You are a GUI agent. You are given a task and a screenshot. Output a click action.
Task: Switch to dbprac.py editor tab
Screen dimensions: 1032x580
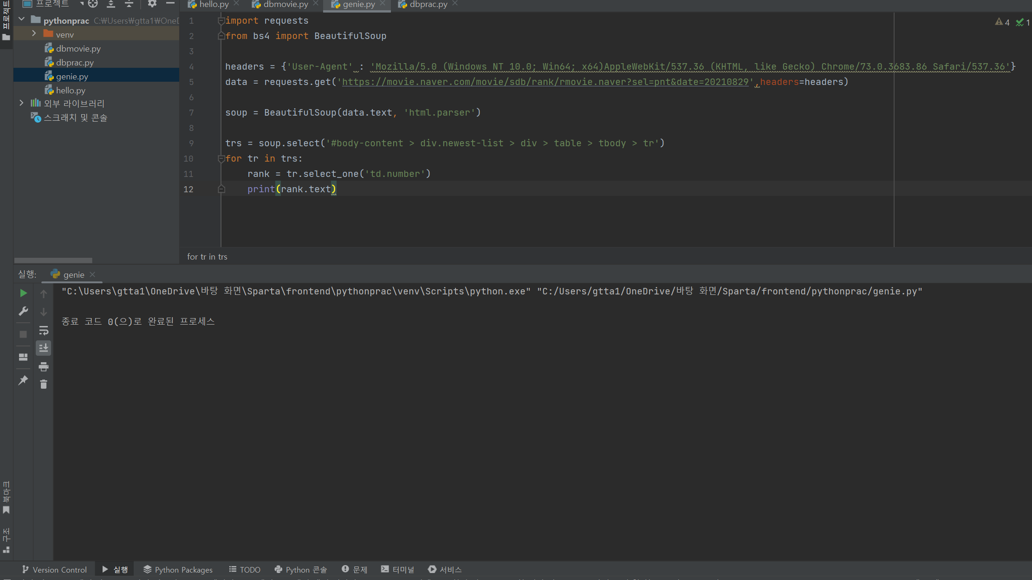click(428, 4)
